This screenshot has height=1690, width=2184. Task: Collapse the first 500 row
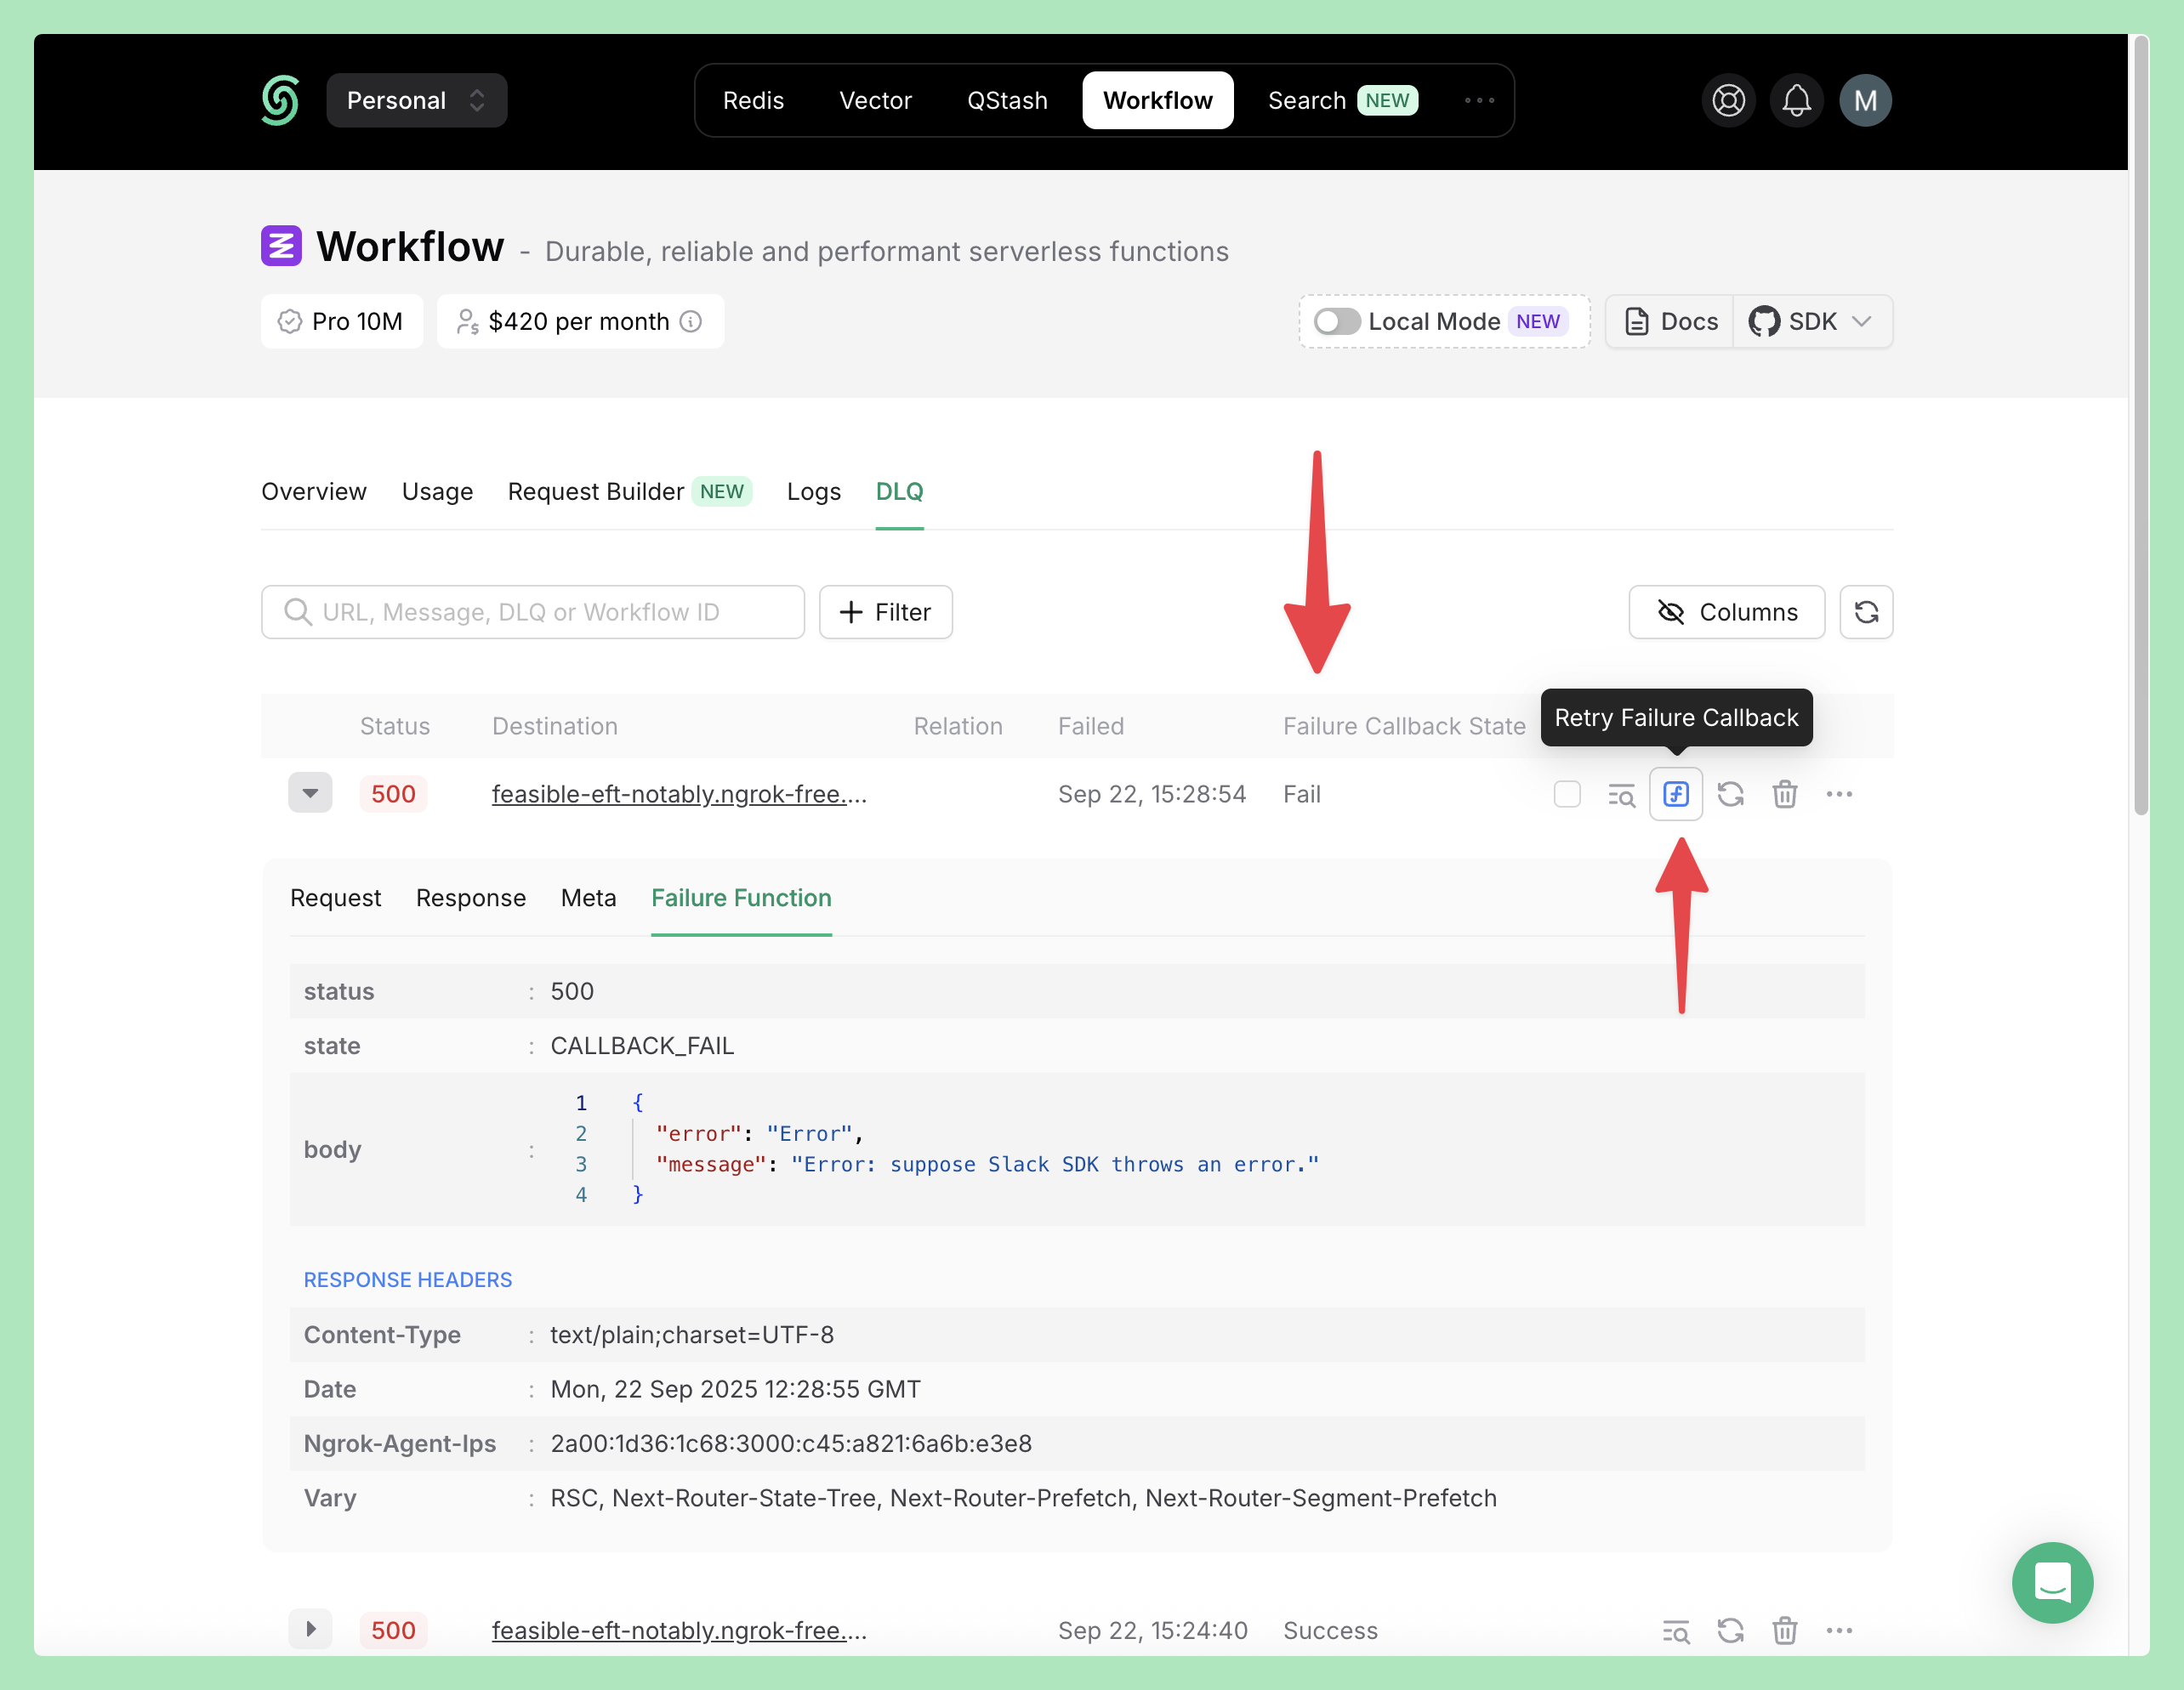[310, 793]
